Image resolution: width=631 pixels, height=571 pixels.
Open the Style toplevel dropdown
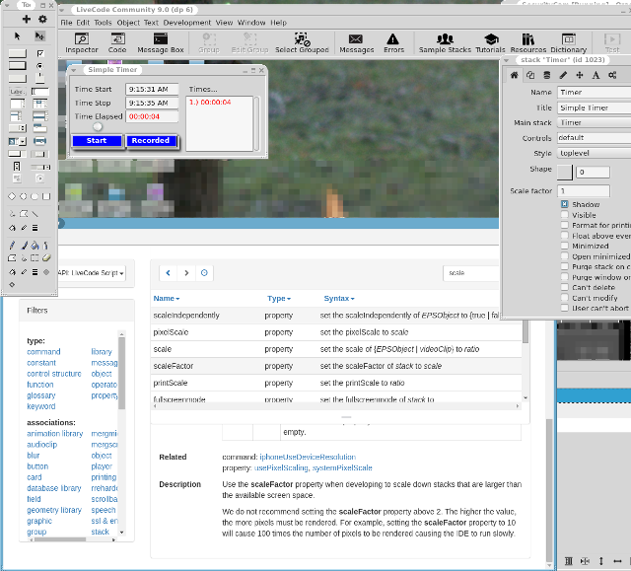pos(594,153)
